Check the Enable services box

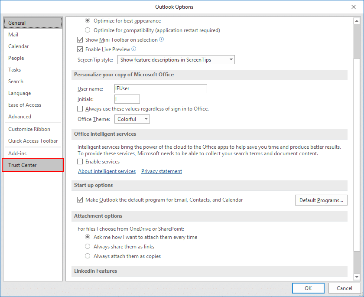point(80,162)
